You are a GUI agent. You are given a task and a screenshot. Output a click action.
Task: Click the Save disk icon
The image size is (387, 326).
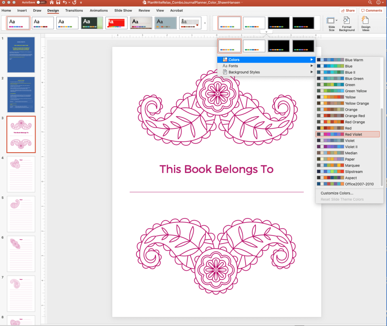58,3
